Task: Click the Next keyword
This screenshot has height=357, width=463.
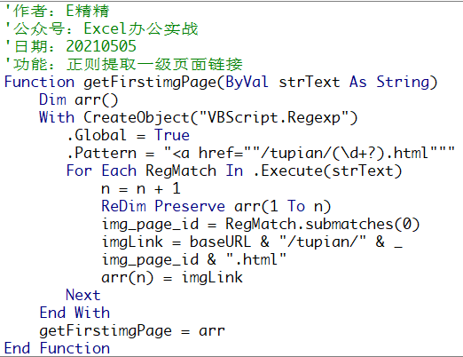Action: [x=83, y=295]
